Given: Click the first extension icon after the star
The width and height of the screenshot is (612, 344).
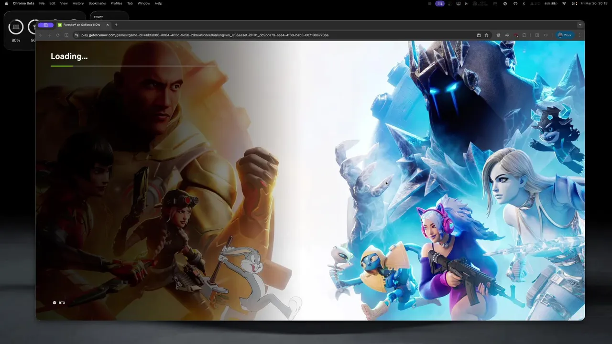Looking at the screenshot, I should pos(499,35).
